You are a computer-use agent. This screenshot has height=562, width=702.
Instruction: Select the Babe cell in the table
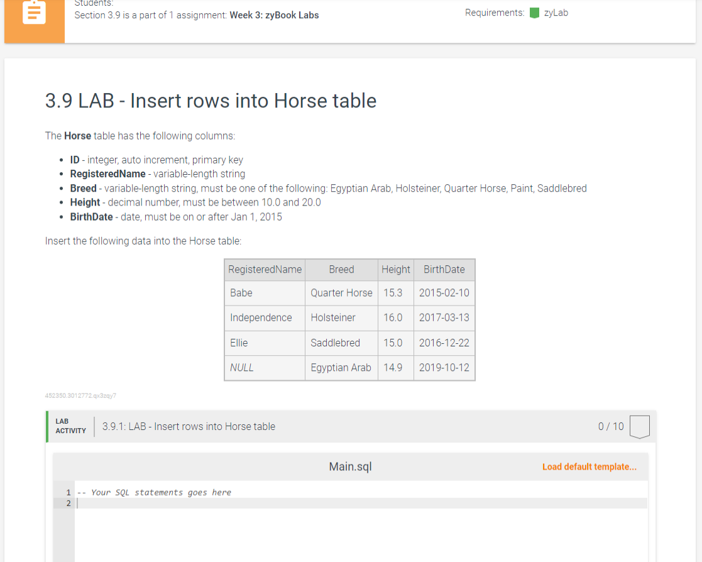point(240,292)
